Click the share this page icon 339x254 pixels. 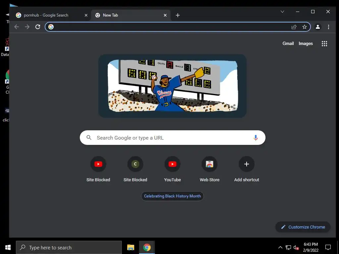point(294,27)
